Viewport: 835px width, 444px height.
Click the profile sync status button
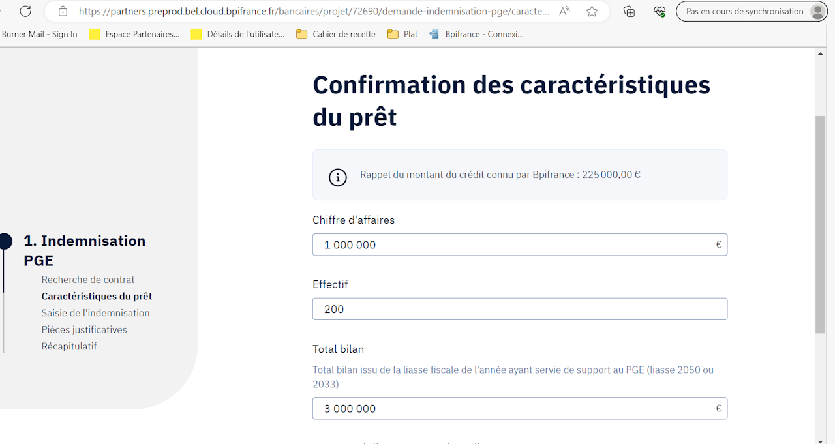751,11
